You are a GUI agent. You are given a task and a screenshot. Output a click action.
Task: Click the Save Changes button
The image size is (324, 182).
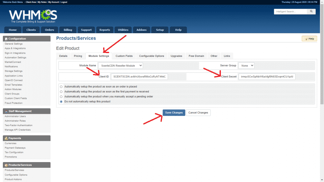pyautogui.click(x=174, y=113)
